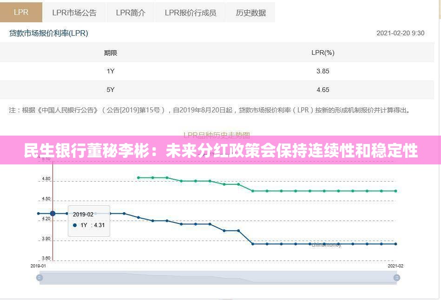The width and height of the screenshot is (441, 300).
Task: Click the last data point of the blue 1Y line
Action: [x=396, y=244]
